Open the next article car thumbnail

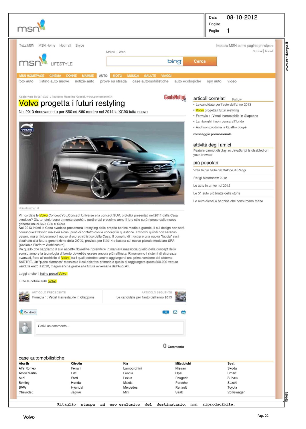(x=180, y=297)
